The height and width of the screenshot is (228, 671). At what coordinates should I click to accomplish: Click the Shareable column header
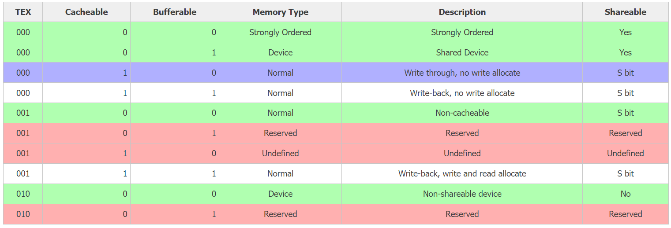[x=626, y=12]
